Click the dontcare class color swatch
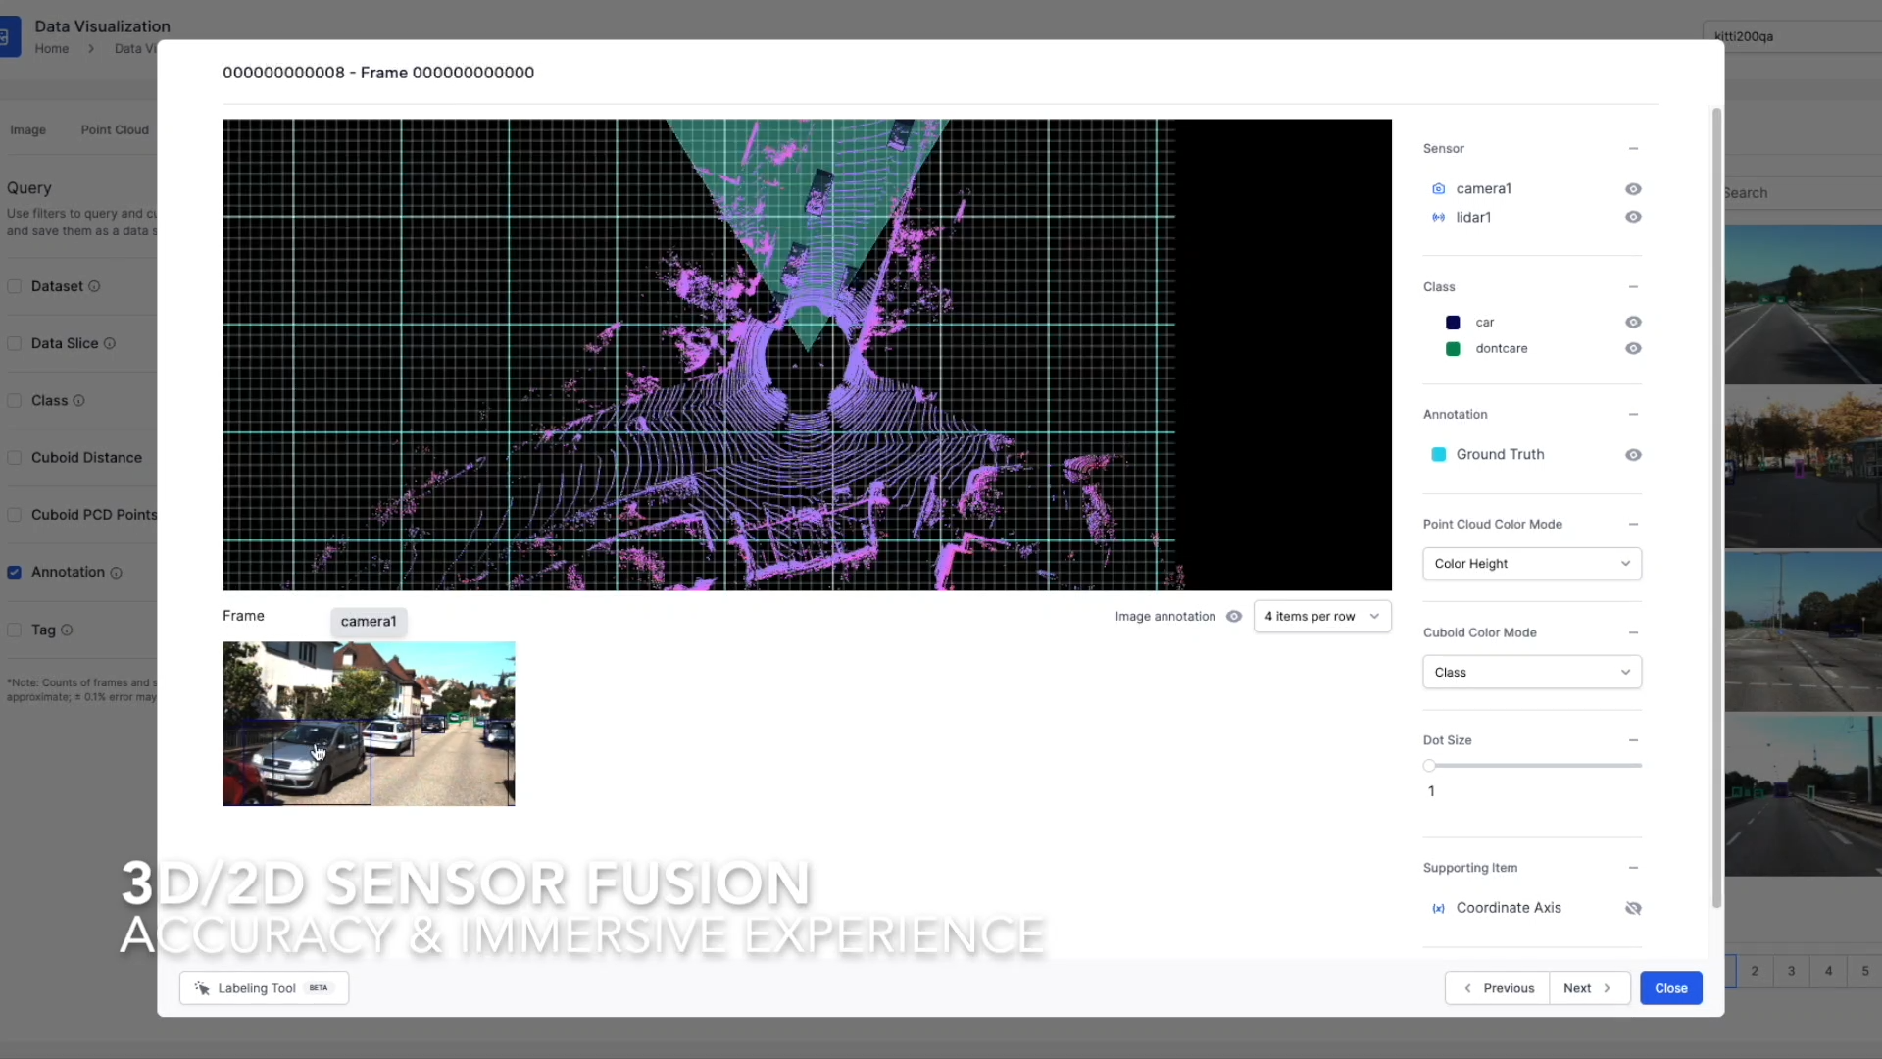This screenshot has width=1882, height=1059. click(x=1452, y=348)
